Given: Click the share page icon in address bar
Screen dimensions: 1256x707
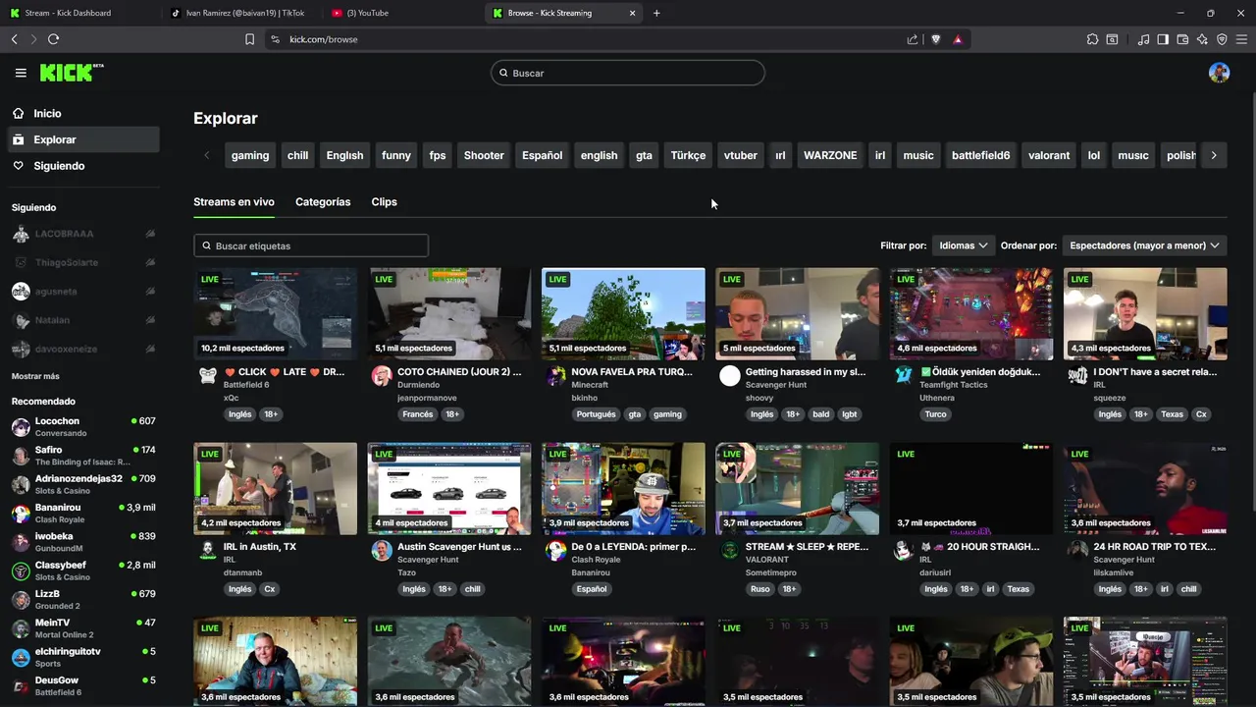Looking at the screenshot, I should coord(913,39).
